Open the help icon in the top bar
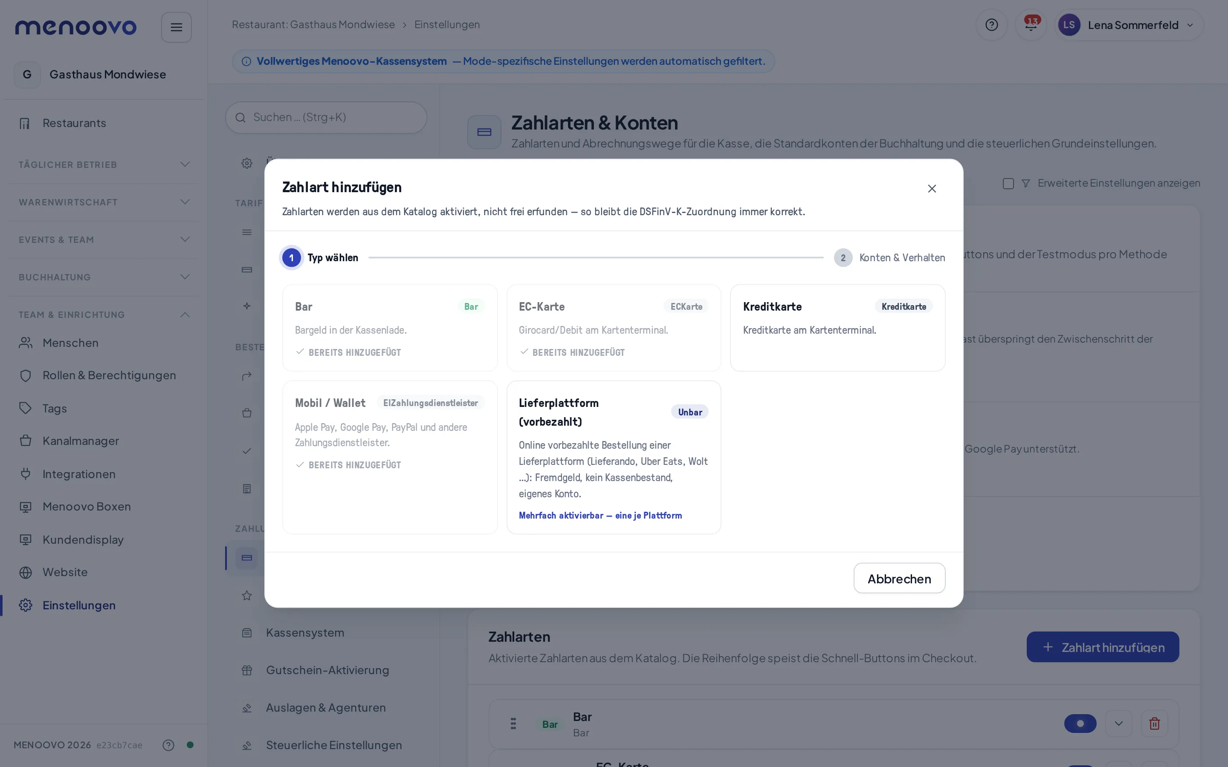Viewport: 1228px width, 767px height. pyautogui.click(x=991, y=25)
